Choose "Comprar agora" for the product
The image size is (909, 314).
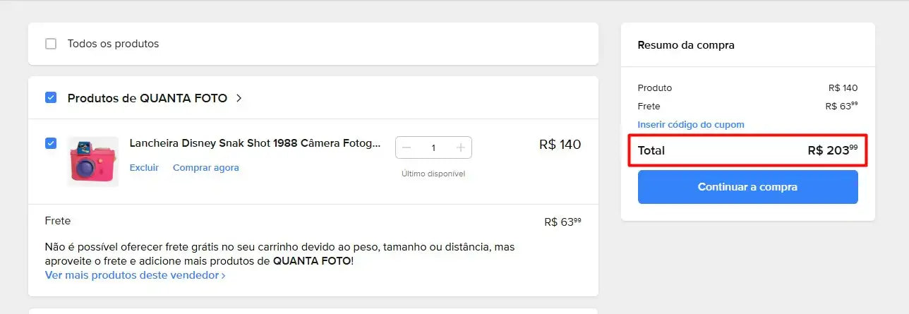coord(206,167)
